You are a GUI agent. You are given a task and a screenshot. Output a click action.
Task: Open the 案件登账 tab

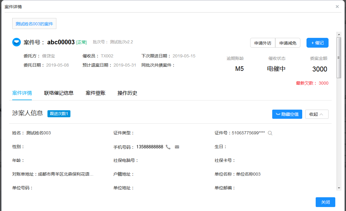tap(96, 93)
